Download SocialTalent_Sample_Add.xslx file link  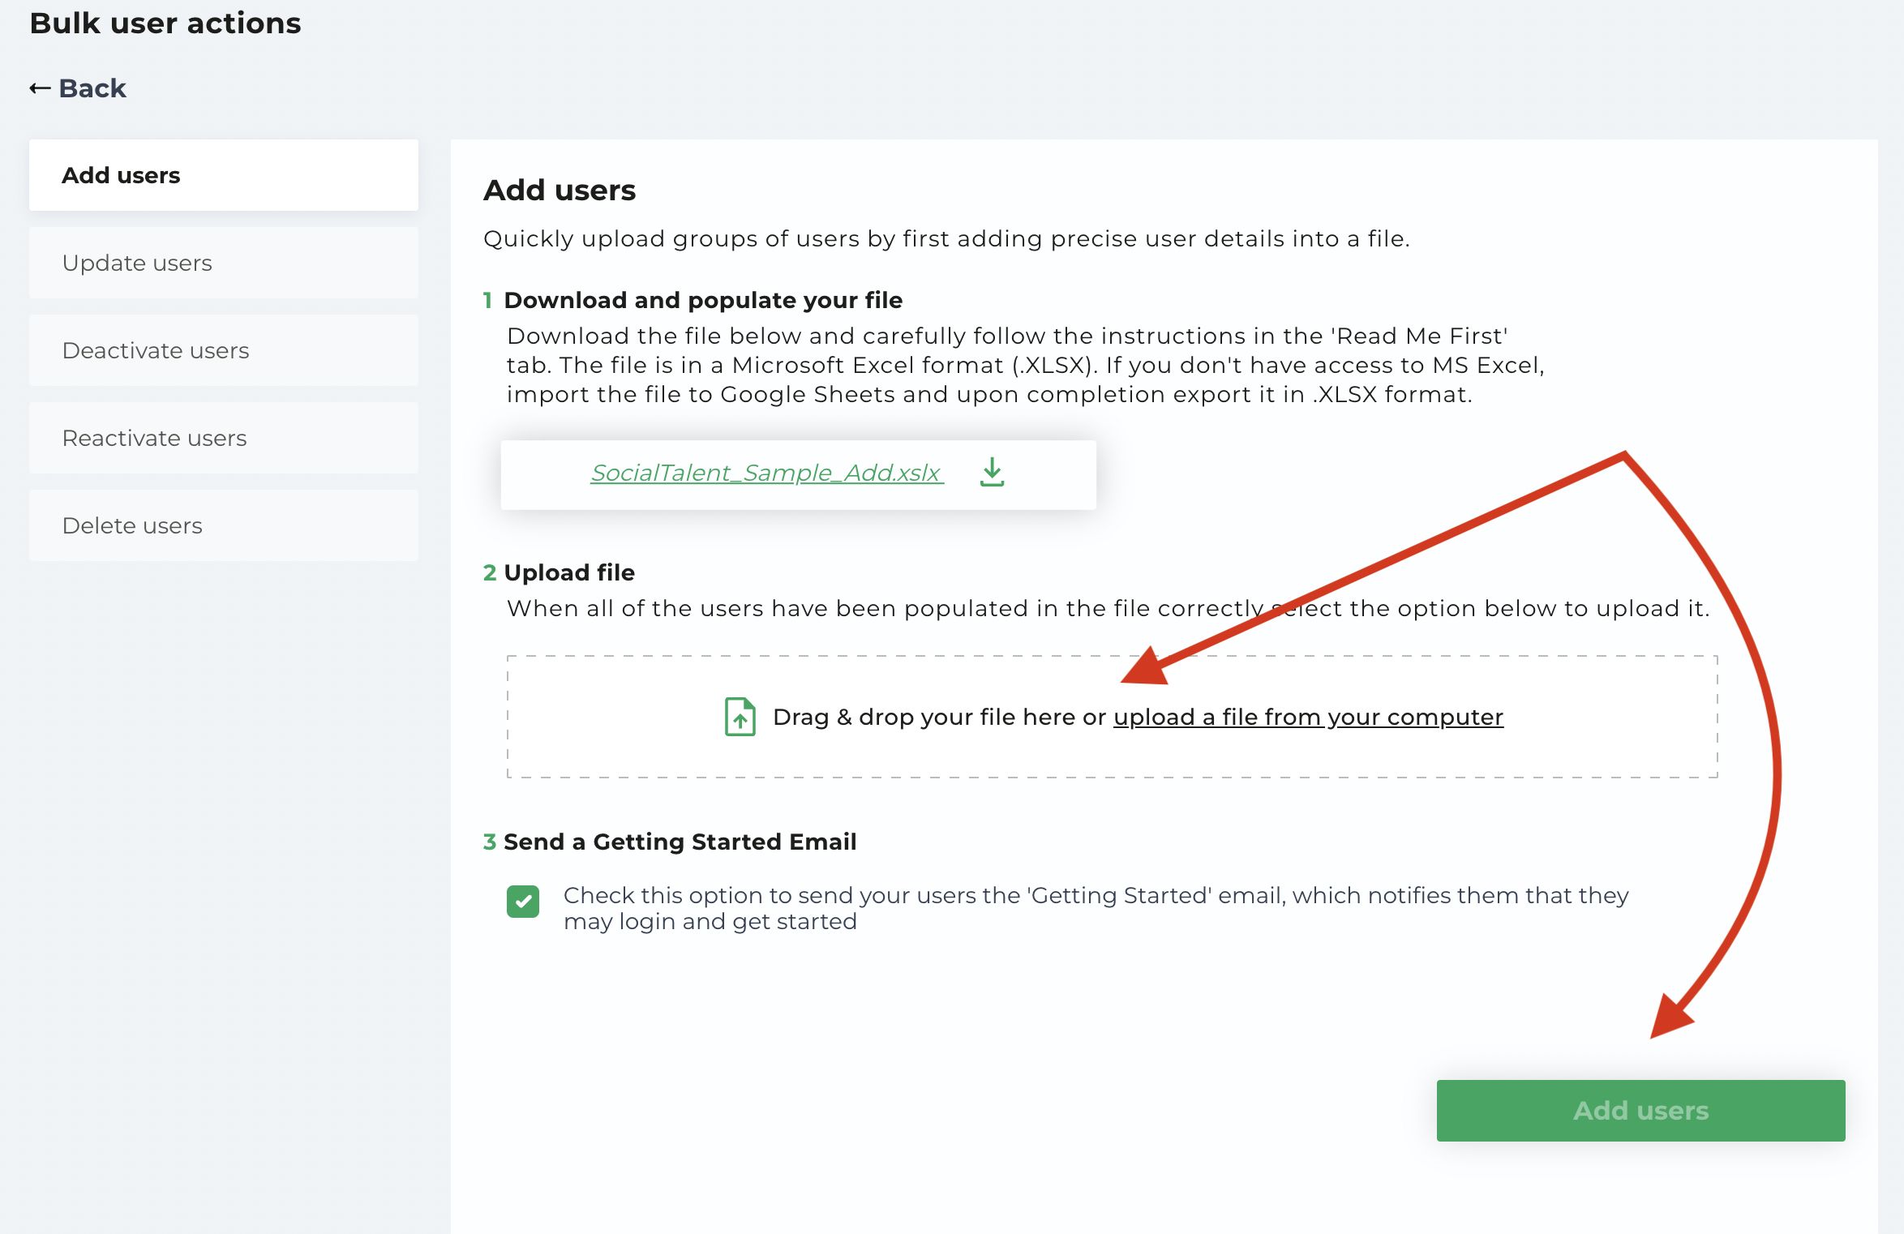click(x=767, y=473)
